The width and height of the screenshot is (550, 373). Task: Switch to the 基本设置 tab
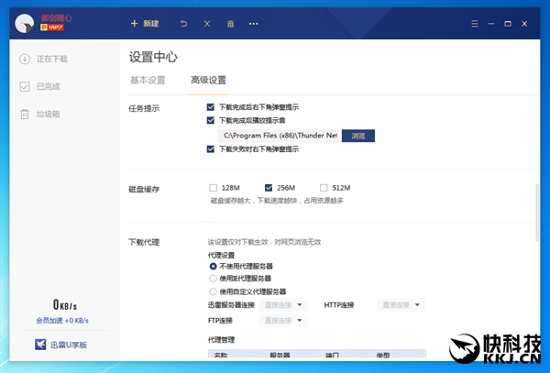[x=148, y=81]
